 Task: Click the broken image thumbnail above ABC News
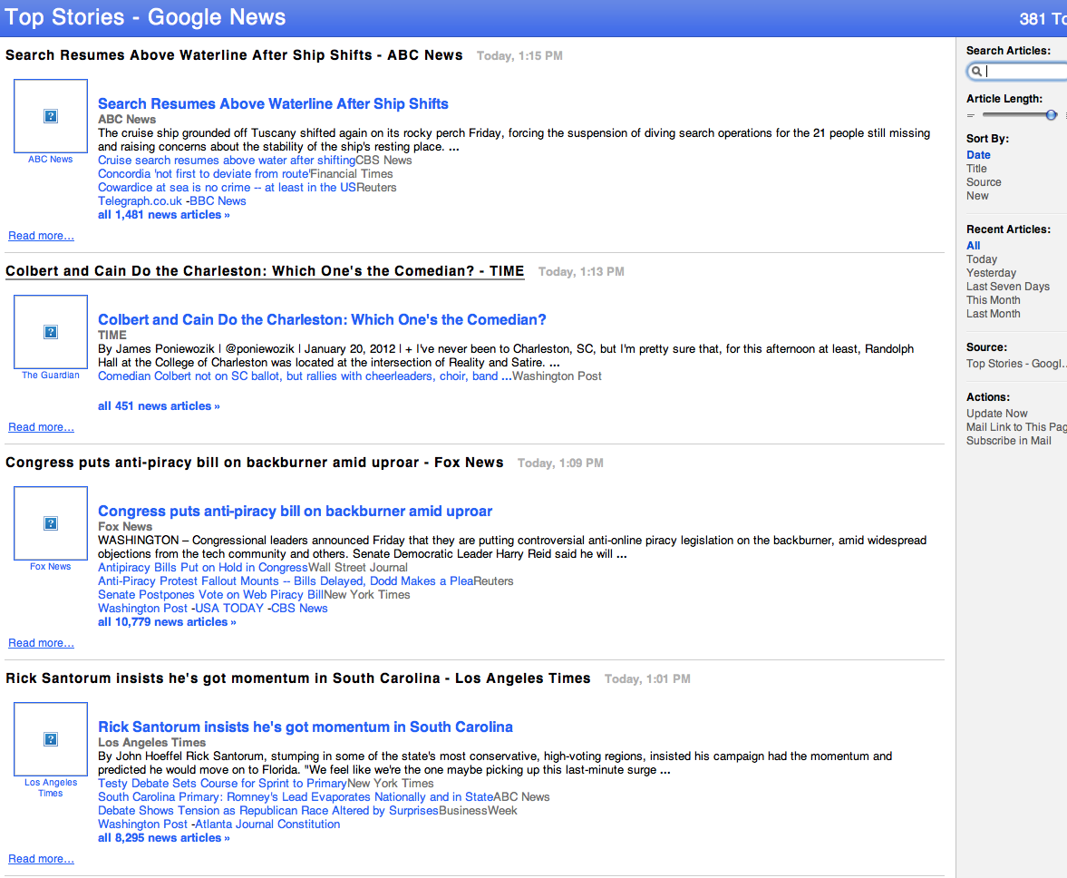(x=51, y=116)
